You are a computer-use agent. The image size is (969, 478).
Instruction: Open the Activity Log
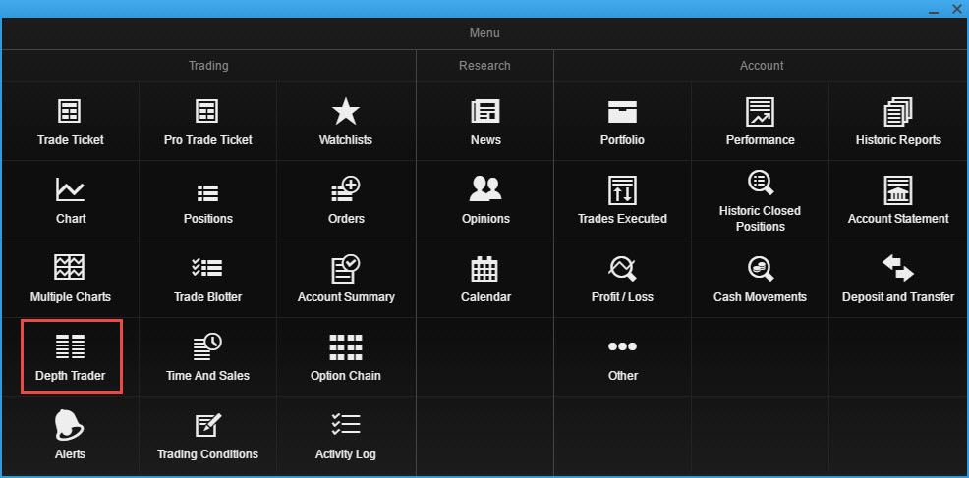coord(346,436)
